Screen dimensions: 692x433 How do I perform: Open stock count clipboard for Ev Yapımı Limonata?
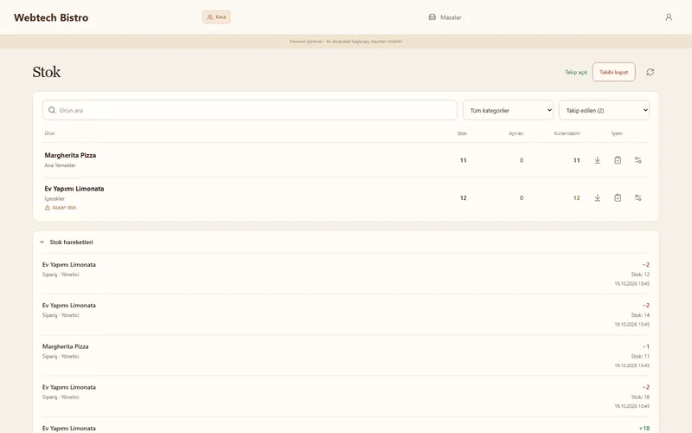[x=618, y=198]
